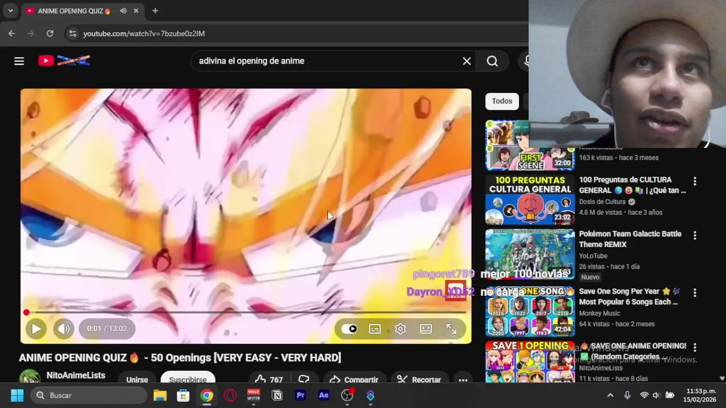Open the video player settings gear

pyautogui.click(x=400, y=329)
